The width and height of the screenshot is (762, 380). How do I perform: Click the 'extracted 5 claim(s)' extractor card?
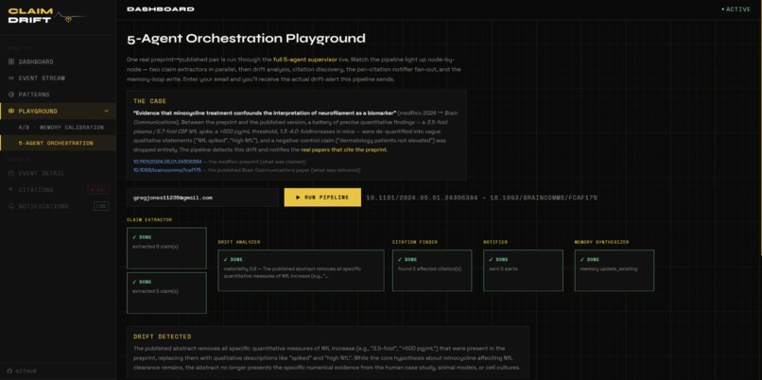[x=166, y=293]
